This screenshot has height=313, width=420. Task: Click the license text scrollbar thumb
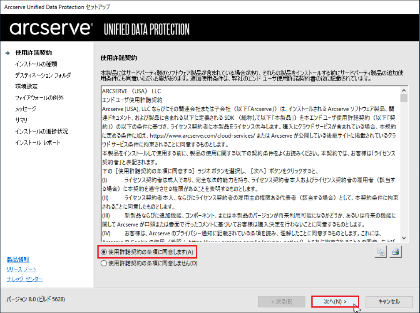pos(404,98)
